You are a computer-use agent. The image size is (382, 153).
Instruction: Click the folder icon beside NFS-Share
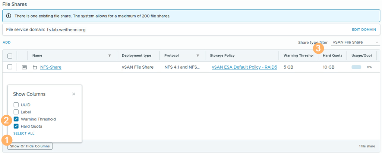click(35, 67)
